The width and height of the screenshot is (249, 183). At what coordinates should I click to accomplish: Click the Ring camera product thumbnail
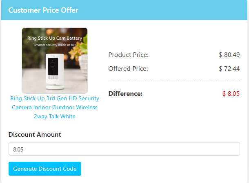point(55,61)
